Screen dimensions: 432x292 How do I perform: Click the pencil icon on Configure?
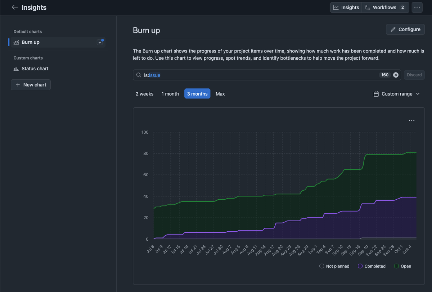tap(393, 29)
